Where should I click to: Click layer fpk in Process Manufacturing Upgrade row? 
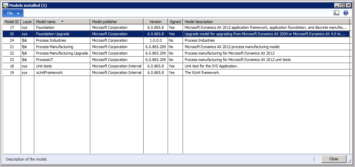[27, 53]
